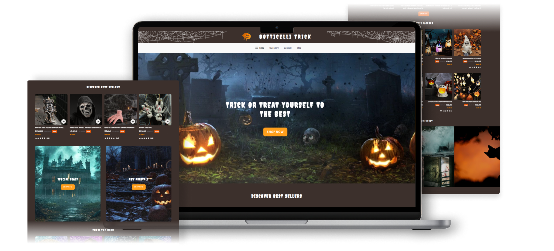Click the hero banner Shop Now button

coord(275,132)
